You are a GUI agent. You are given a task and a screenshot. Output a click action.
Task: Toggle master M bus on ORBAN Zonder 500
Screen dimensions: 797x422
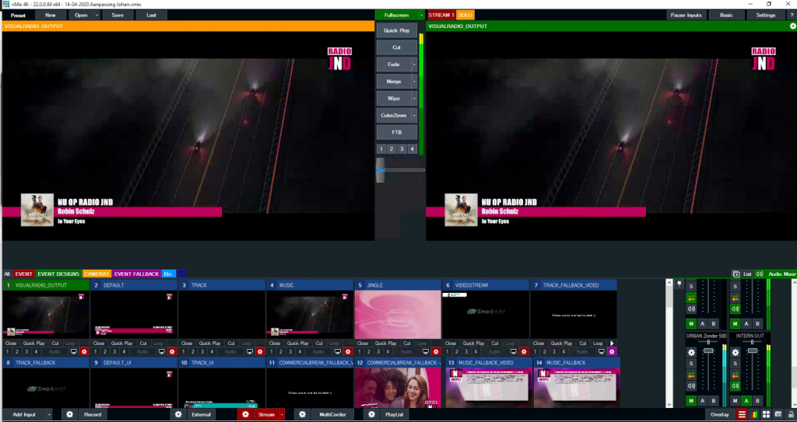[x=691, y=401]
